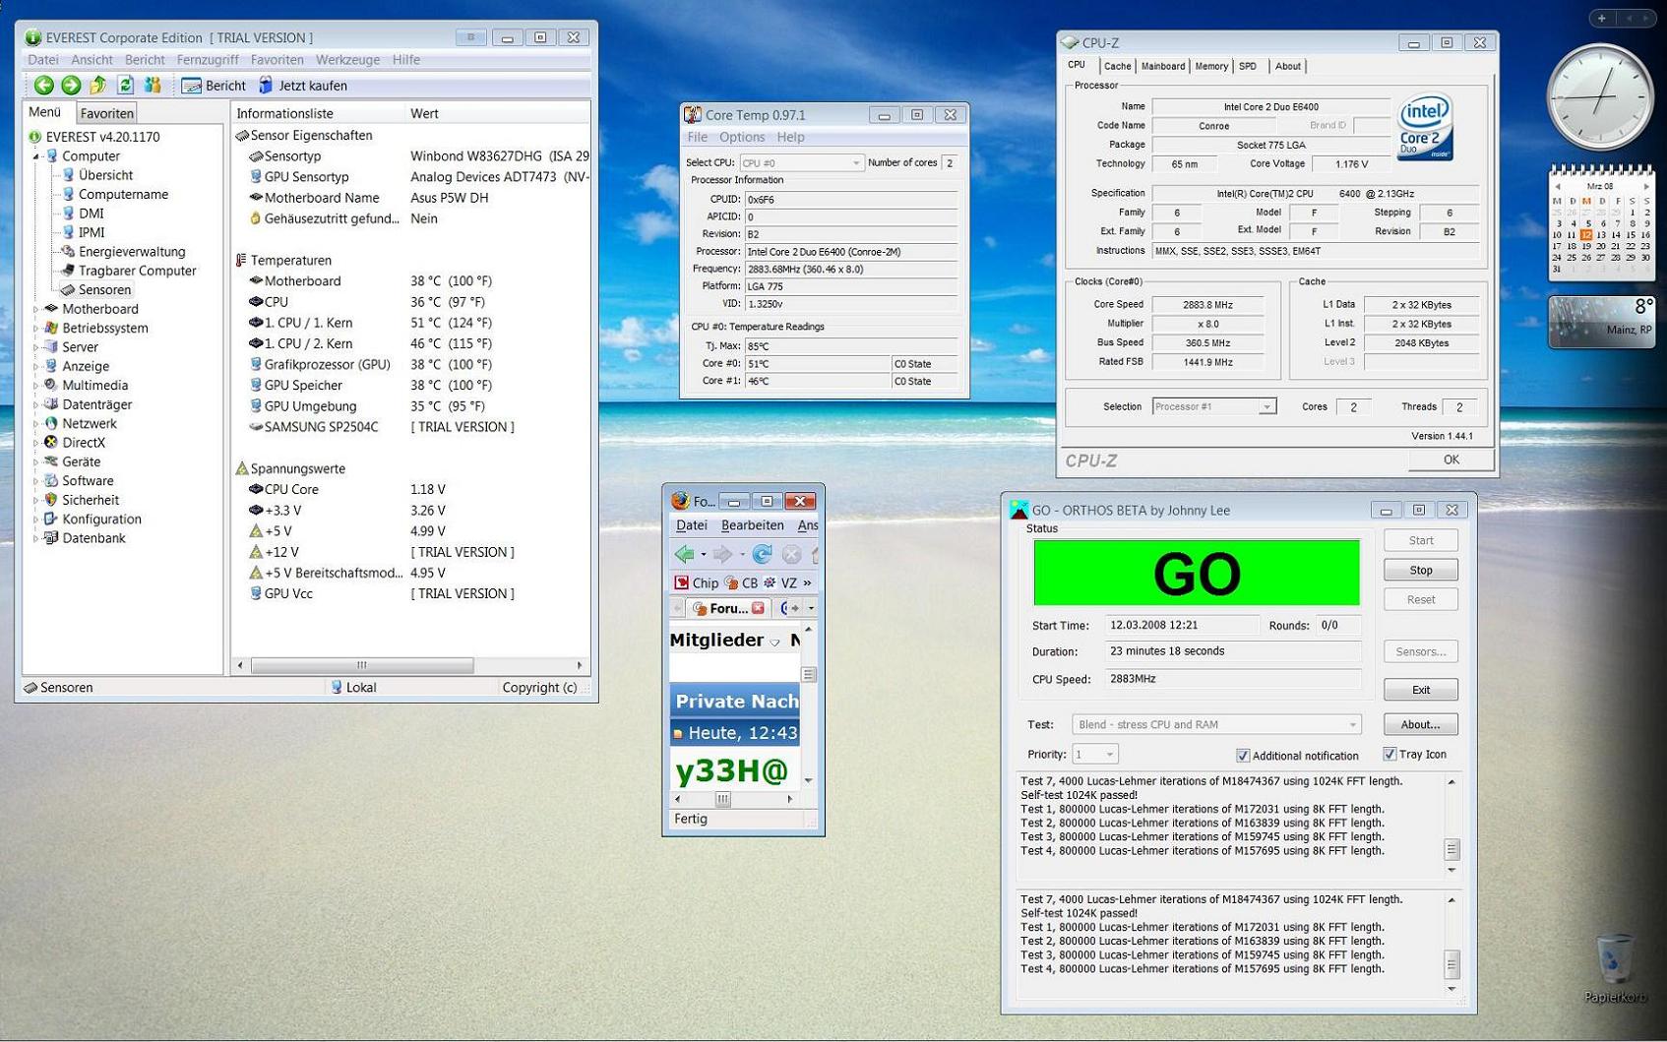Select Energieverwaltung in the EVEREST tree
The image size is (1667, 1042).
[x=132, y=251]
